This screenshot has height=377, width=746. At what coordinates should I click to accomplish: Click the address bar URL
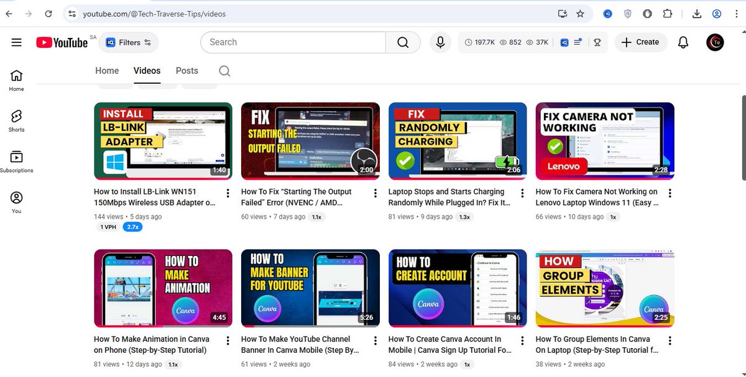point(154,14)
